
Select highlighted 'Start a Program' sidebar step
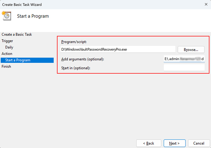pos(18,60)
